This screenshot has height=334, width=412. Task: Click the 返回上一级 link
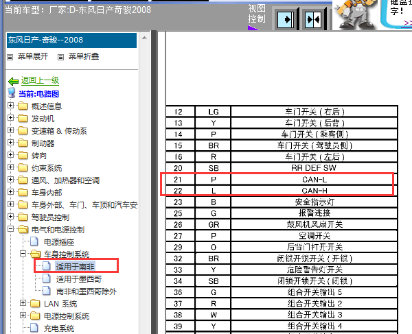[x=40, y=80]
